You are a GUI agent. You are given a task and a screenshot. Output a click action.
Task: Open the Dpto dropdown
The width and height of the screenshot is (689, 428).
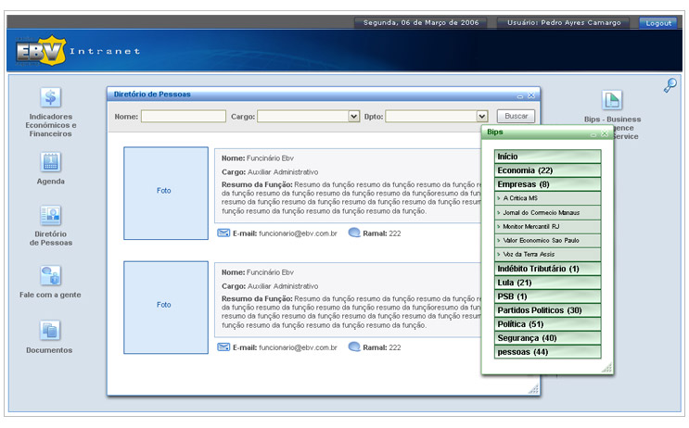pos(481,117)
